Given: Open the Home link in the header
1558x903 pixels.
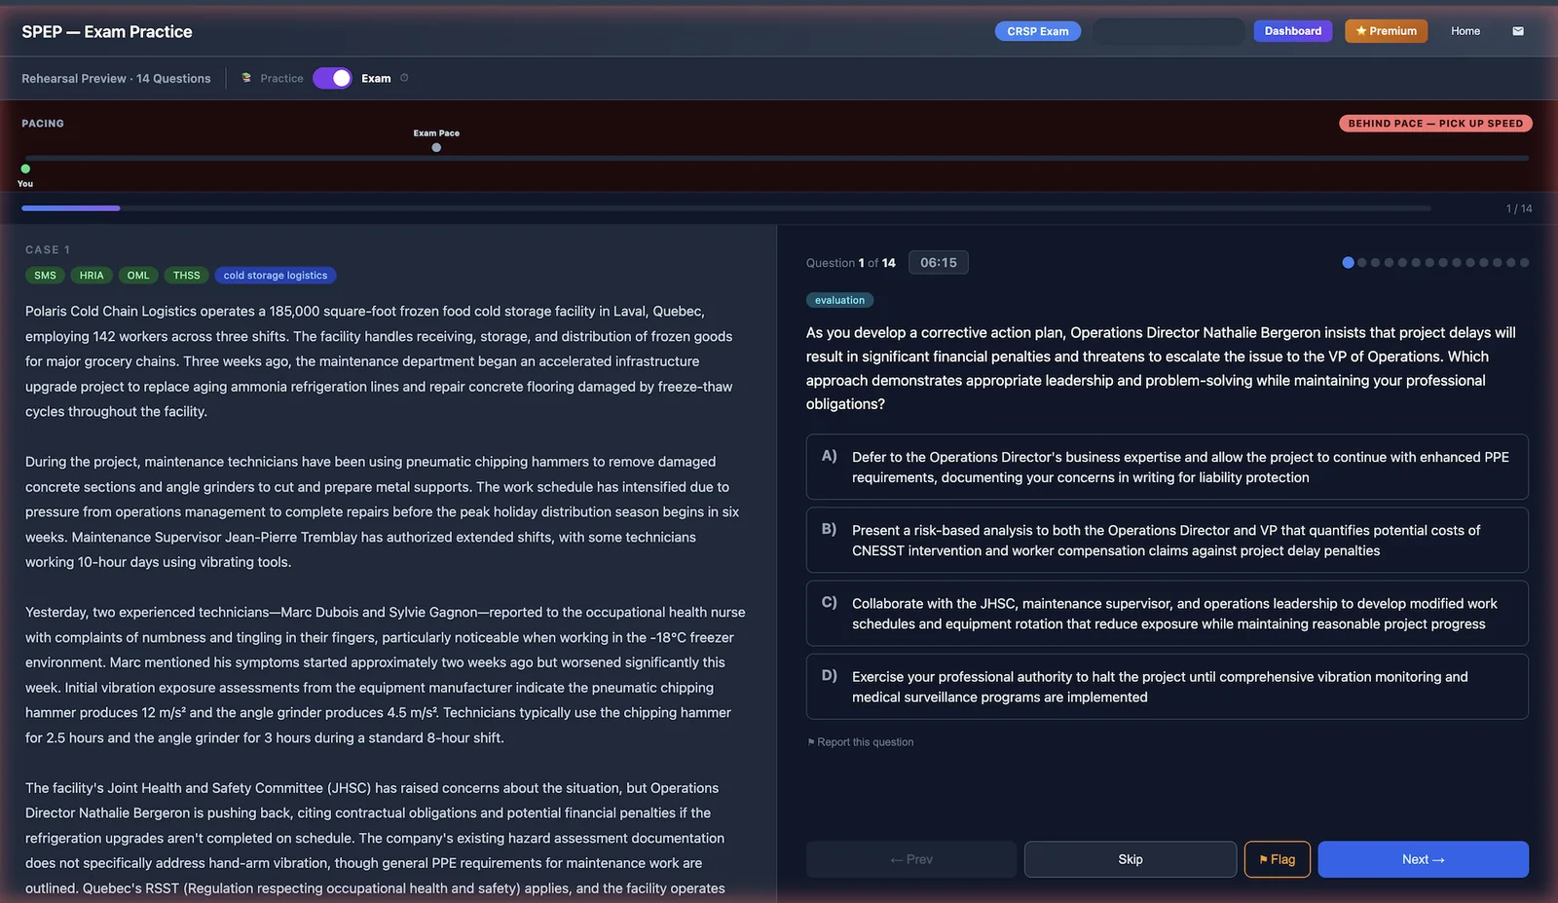Looking at the screenshot, I should pos(1465,31).
